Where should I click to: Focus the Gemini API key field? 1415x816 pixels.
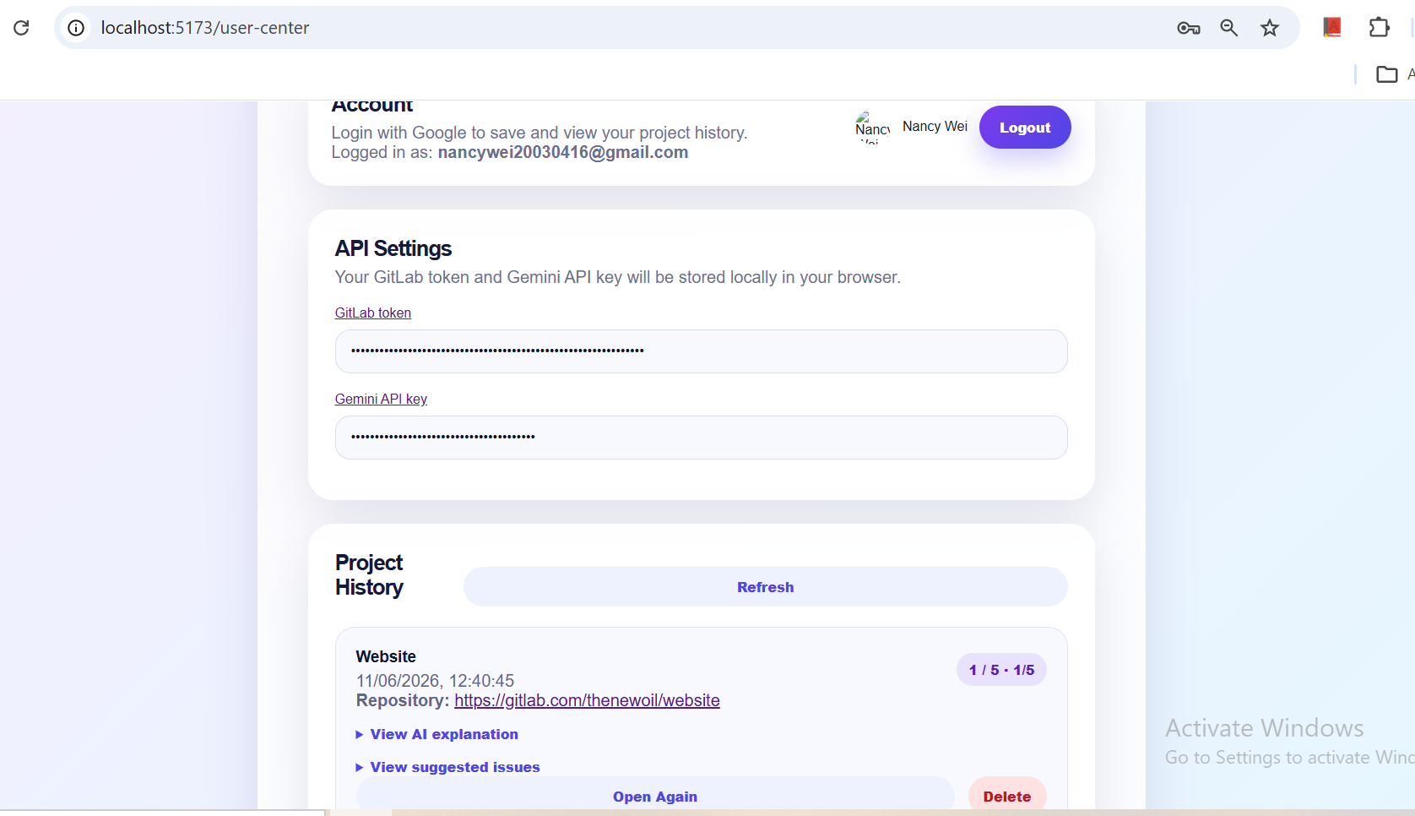pos(702,438)
